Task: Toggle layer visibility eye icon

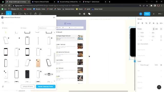Action: coord(161,65)
